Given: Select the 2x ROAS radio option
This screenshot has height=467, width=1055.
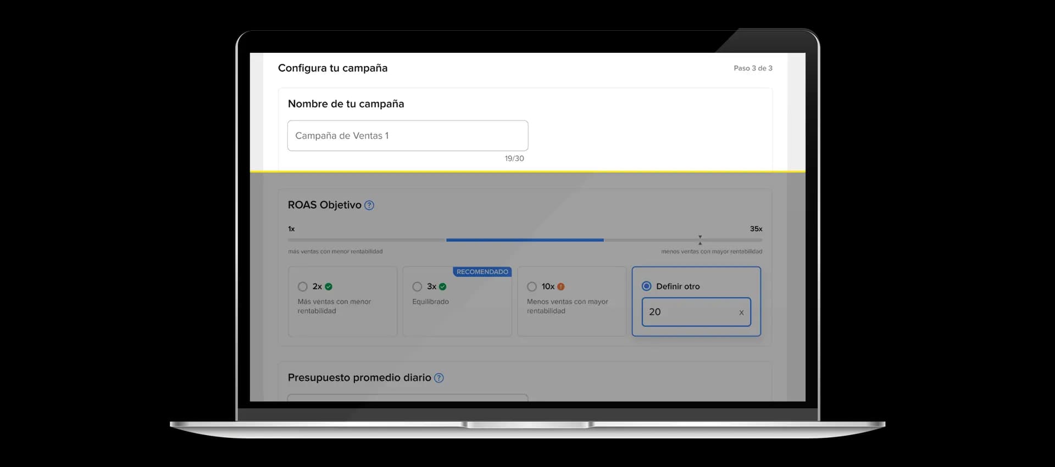Looking at the screenshot, I should [302, 287].
